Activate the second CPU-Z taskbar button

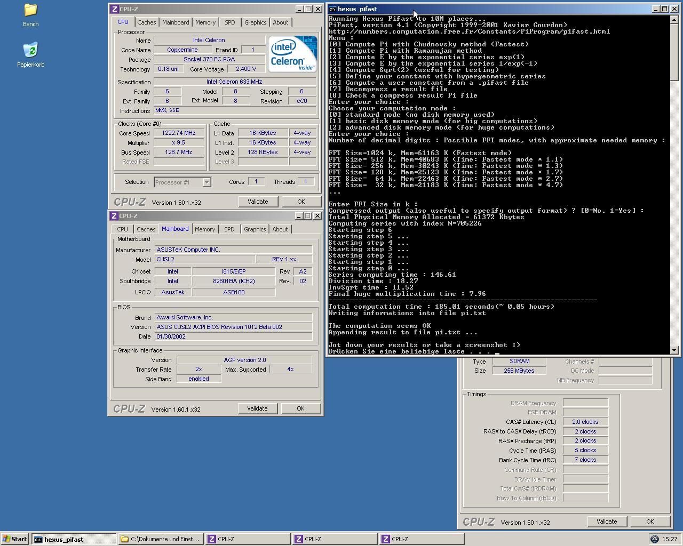(x=335, y=539)
